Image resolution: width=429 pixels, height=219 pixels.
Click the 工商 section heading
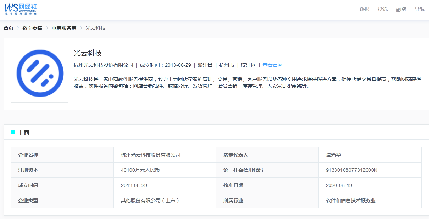[x=24, y=132]
